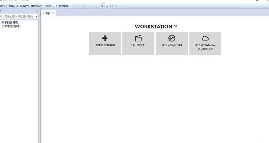Viewport: 269px width, 143px height.
Task: Open the 文件(F) menu
Action: point(3,6)
